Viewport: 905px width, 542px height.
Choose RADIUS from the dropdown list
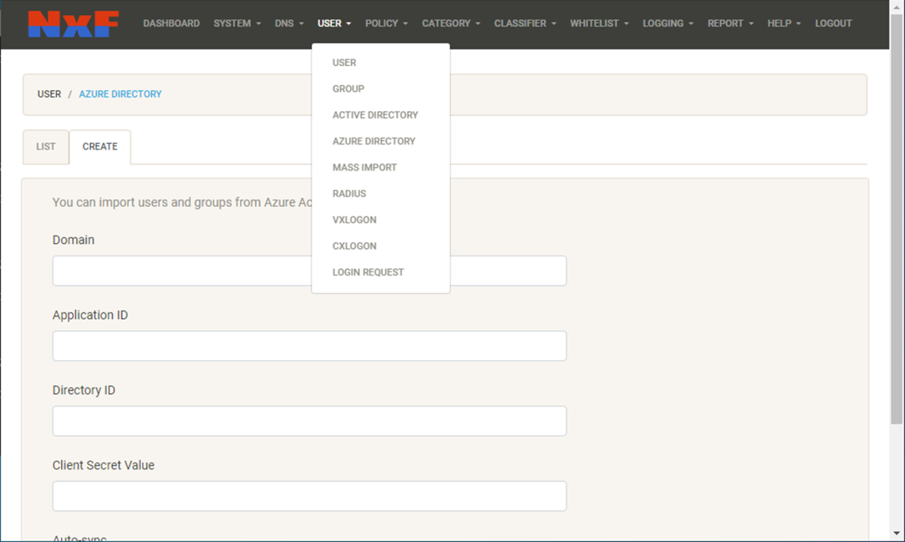pos(349,194)
